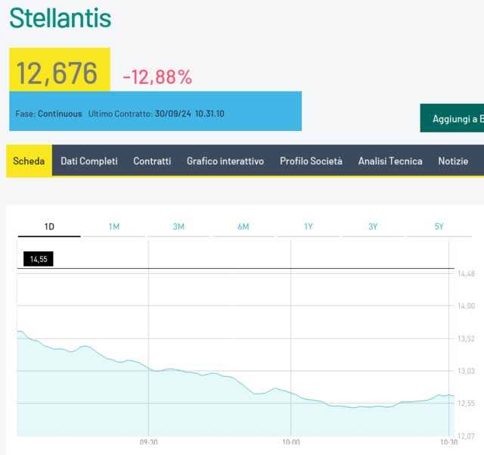Open the Scheda tab
The image size is (484, 455).
coord(29,160)
